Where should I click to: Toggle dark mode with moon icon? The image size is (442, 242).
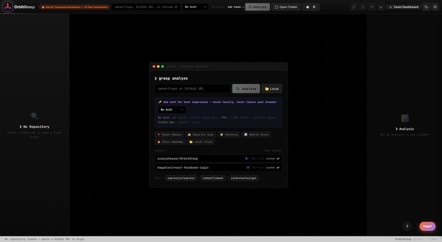pos(426,7)
